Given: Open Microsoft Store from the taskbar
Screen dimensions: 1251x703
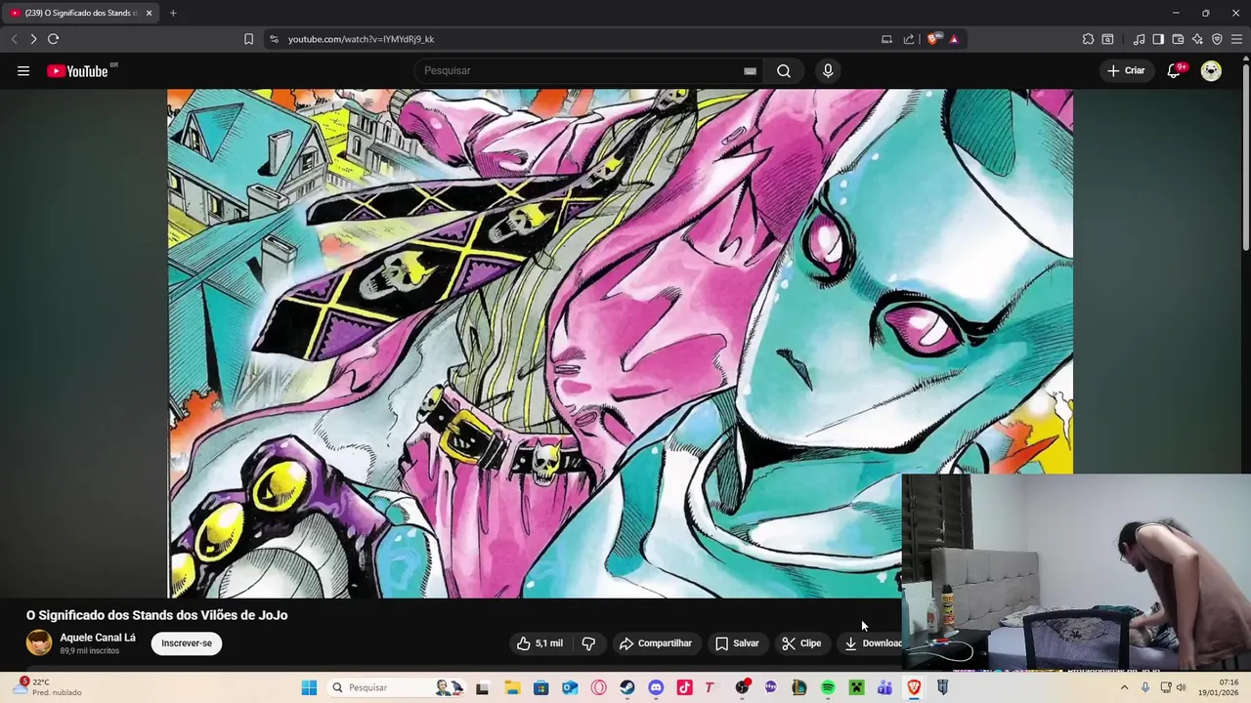Looking at the screenshot, I should click(541, 687).
